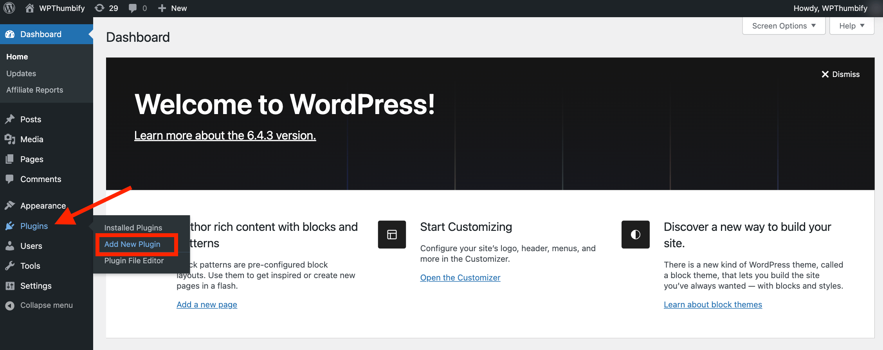The width and height of the screenshot is (883, 350).
Task: Click the Pages icon in the sidebar
Action: pos(10,159)
